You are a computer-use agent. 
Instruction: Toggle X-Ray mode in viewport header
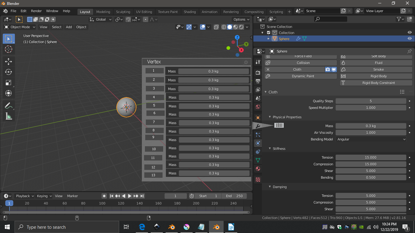point(216,27)
